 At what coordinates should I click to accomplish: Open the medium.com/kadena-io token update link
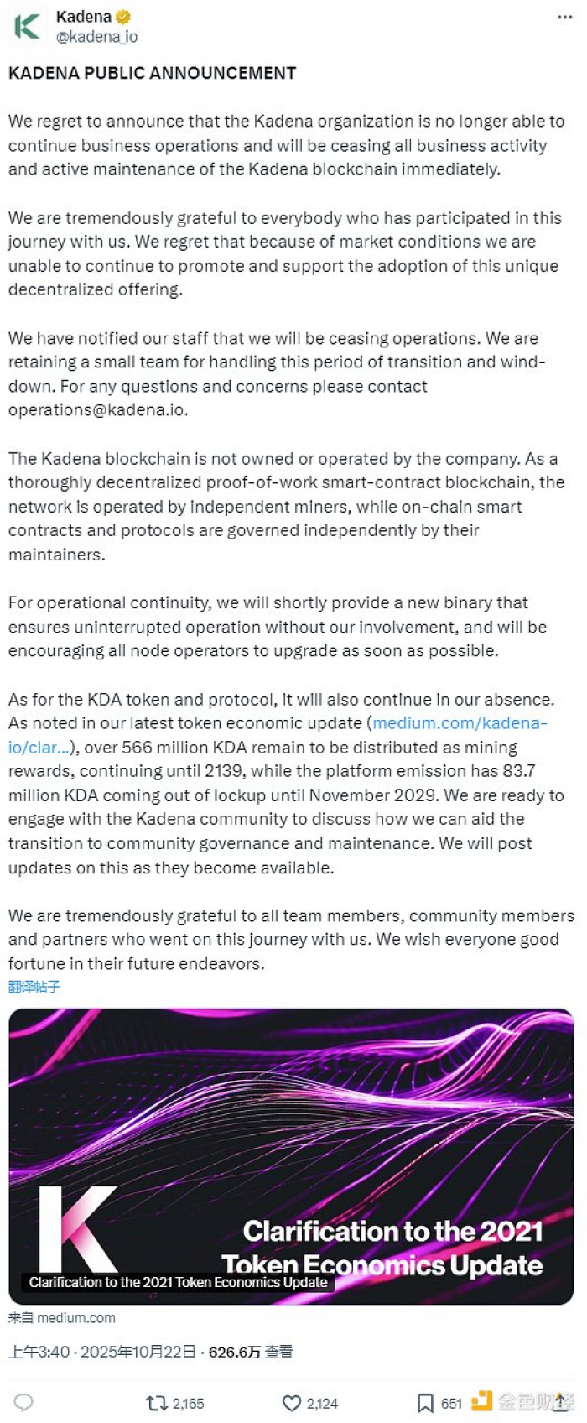pyautogui.click(x=459, y=723)
